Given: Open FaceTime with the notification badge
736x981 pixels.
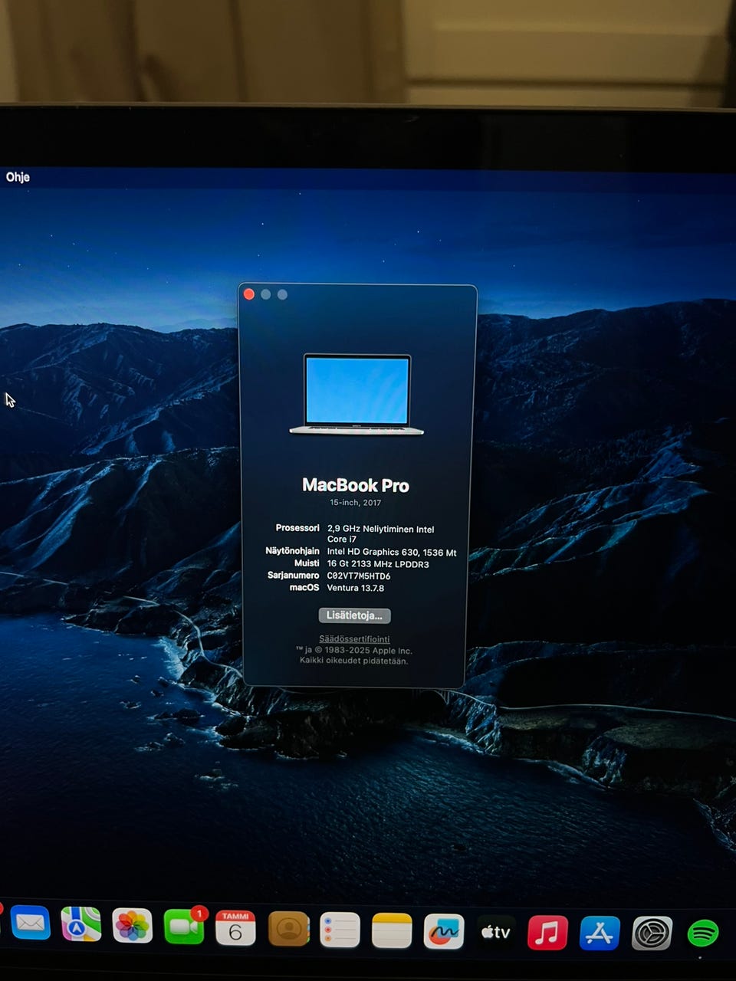Looking at the screenshot, I should (x=184, y=927).
